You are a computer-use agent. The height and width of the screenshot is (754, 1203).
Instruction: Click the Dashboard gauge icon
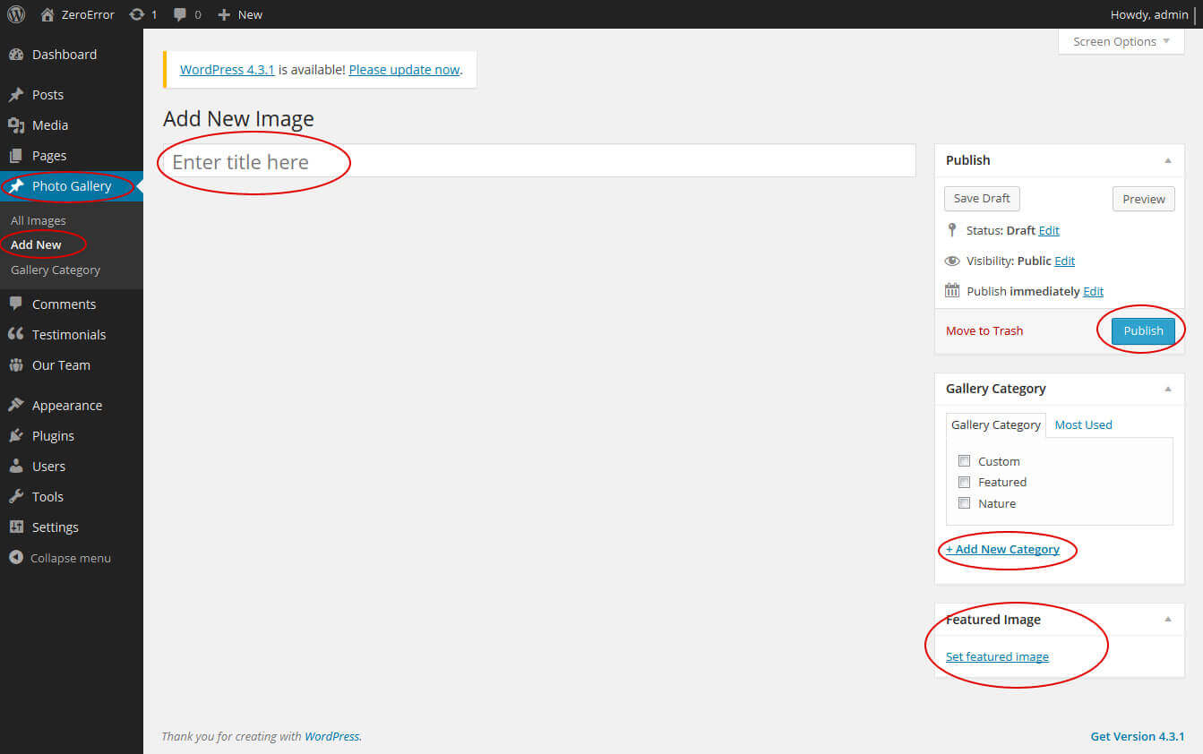pyautogui.click(x=16, y=55)
